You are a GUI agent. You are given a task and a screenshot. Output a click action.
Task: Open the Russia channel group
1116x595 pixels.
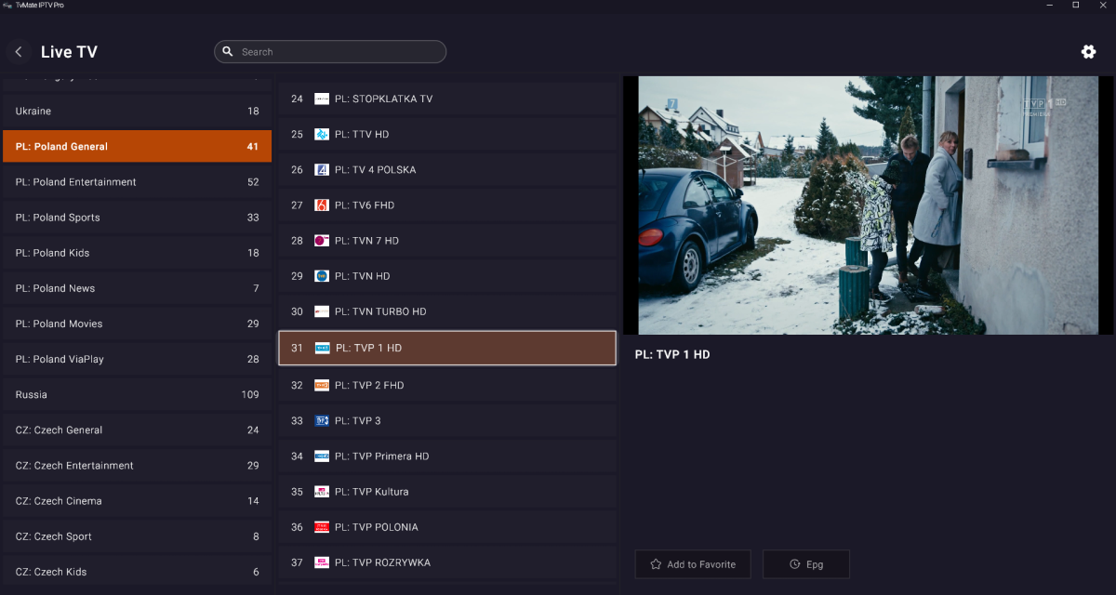coord(137,395)
